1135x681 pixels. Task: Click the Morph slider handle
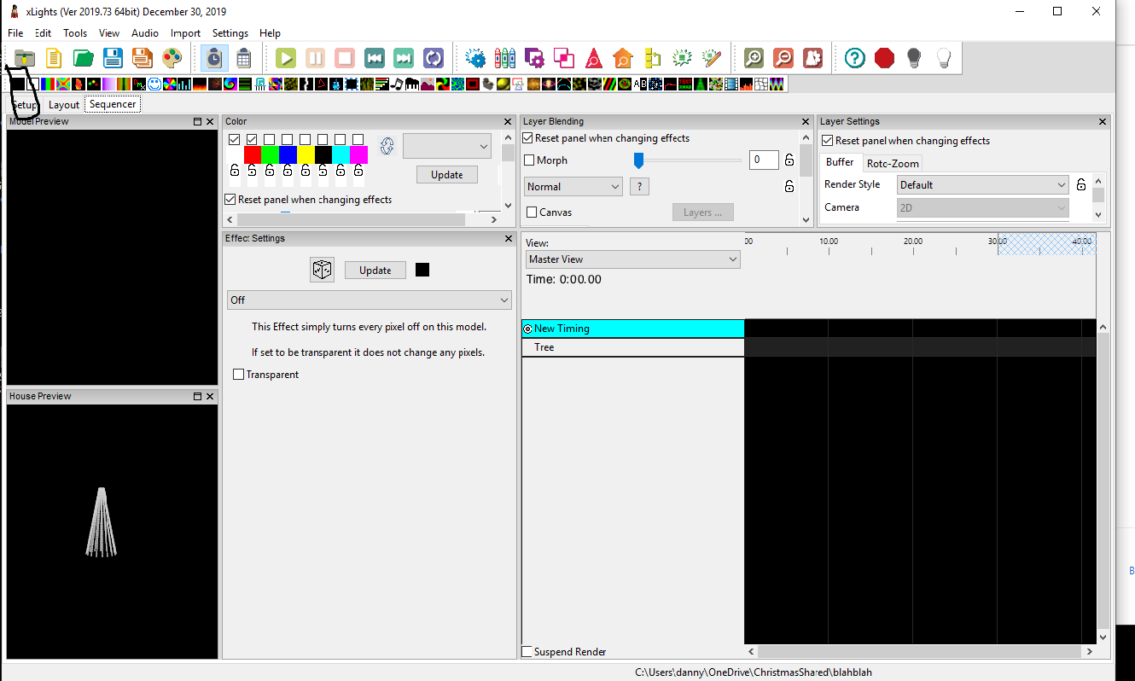click(x=638, y=160)
